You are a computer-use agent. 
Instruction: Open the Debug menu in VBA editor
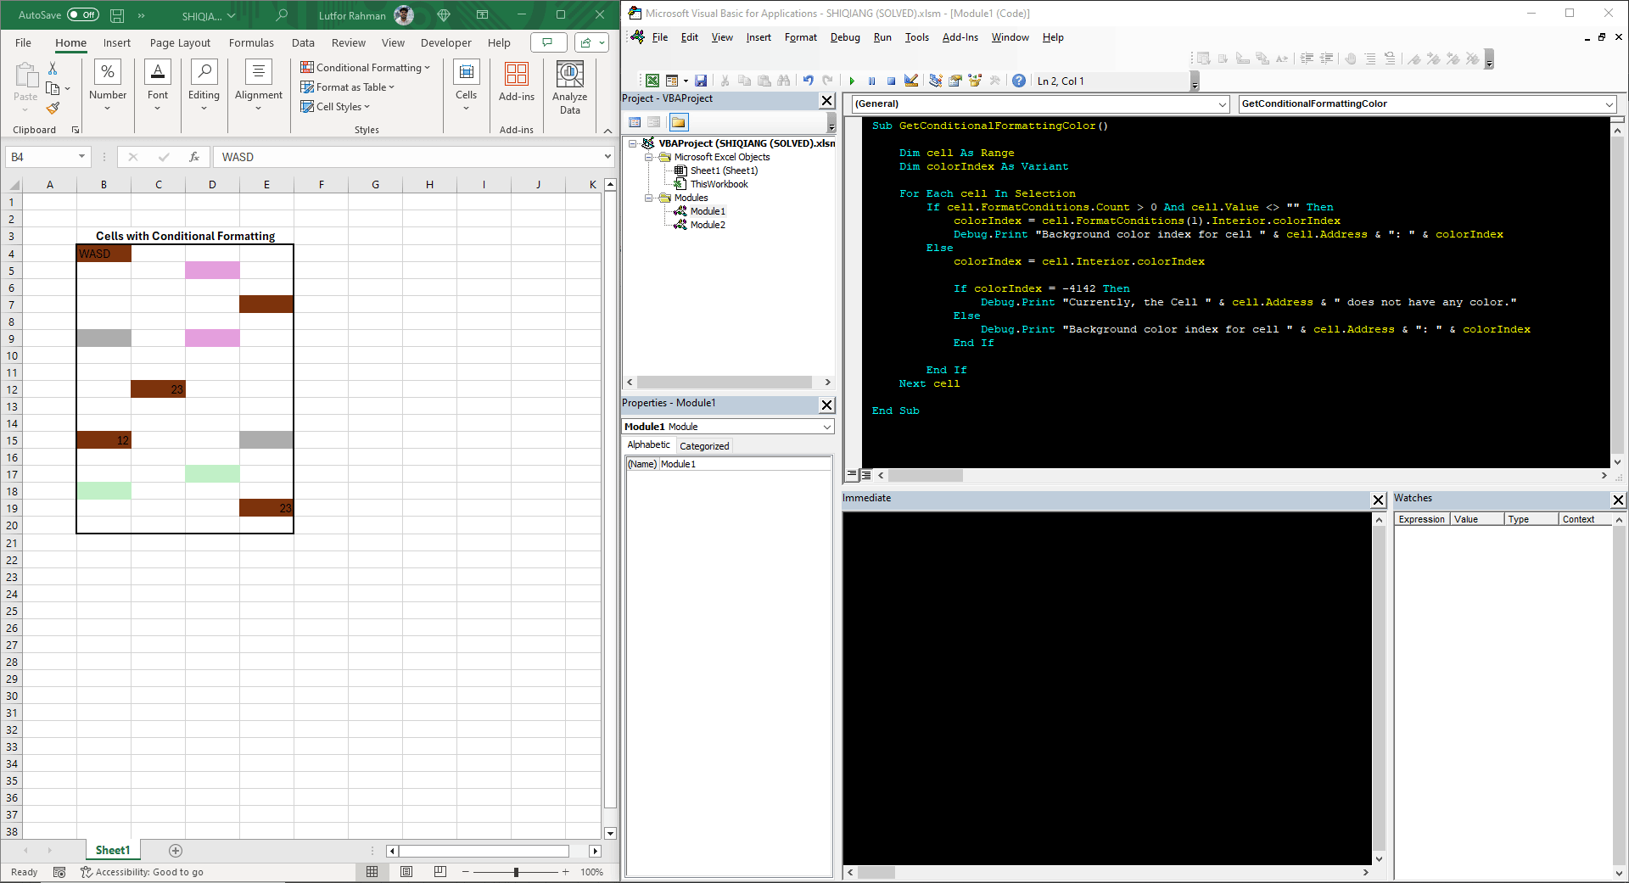pyautogui.click(x=844, y=37)
